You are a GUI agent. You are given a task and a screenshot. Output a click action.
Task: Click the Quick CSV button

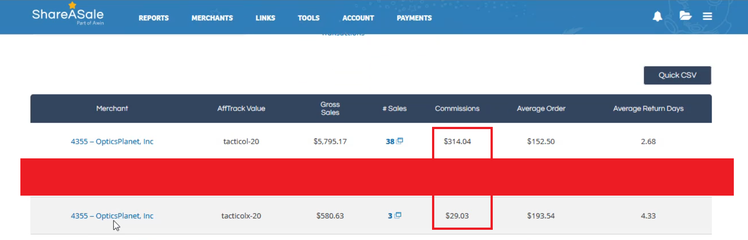point(677,75)
